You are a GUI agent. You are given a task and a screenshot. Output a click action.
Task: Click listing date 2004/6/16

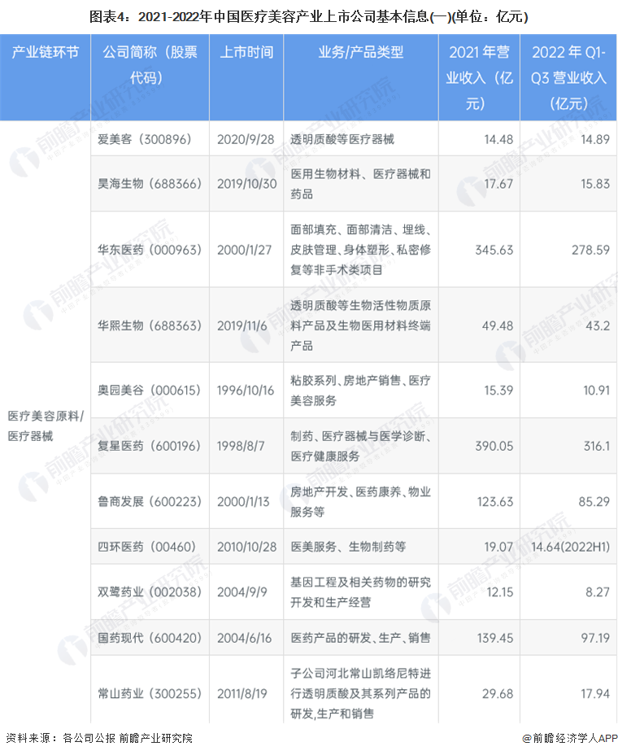(x=244, y=638)
